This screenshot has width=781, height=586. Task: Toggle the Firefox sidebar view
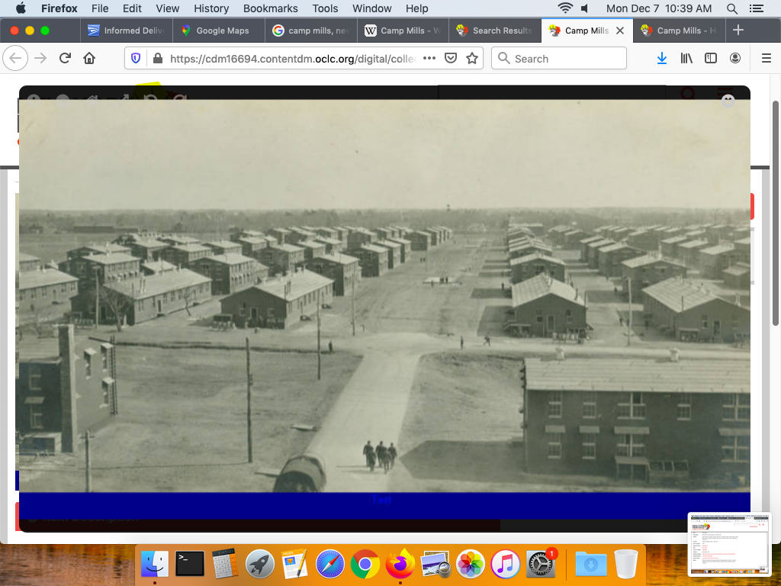point(711,59)
